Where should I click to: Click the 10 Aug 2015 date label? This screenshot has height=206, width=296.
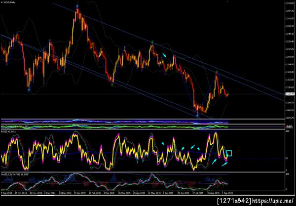tap(213, 193)
